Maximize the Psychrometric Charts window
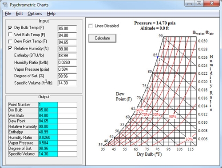The width and height of the screenshot is (222, 168). click(x=199, y=4)
